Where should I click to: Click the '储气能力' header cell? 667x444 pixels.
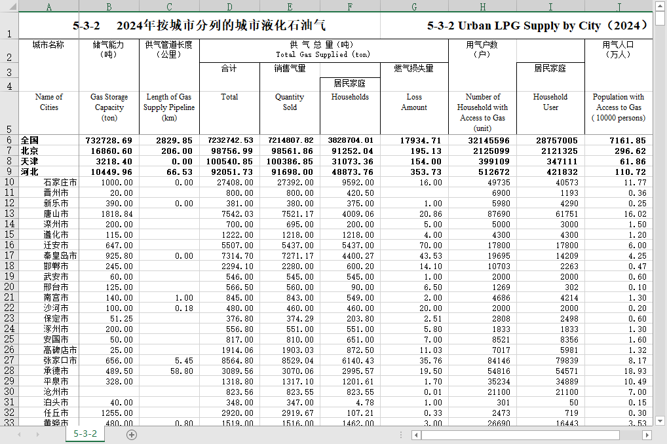(109, 49)
